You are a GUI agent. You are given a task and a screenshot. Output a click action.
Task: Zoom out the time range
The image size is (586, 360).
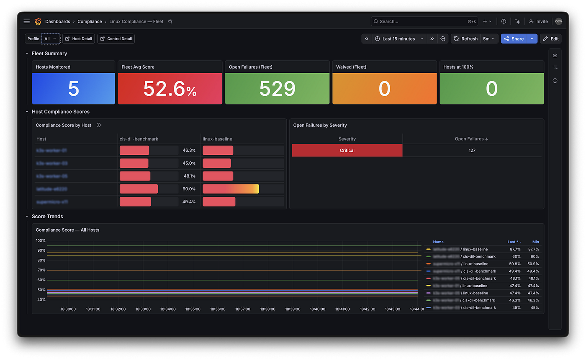click(x=443, y=38)
